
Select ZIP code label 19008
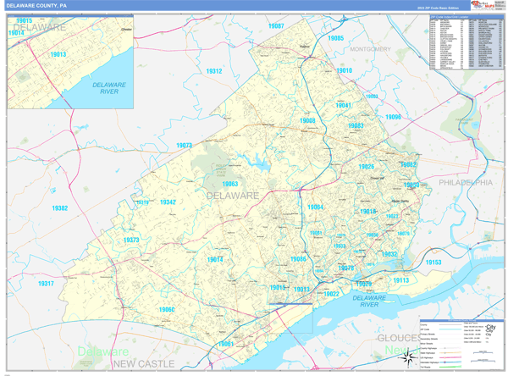pos(307,120)
